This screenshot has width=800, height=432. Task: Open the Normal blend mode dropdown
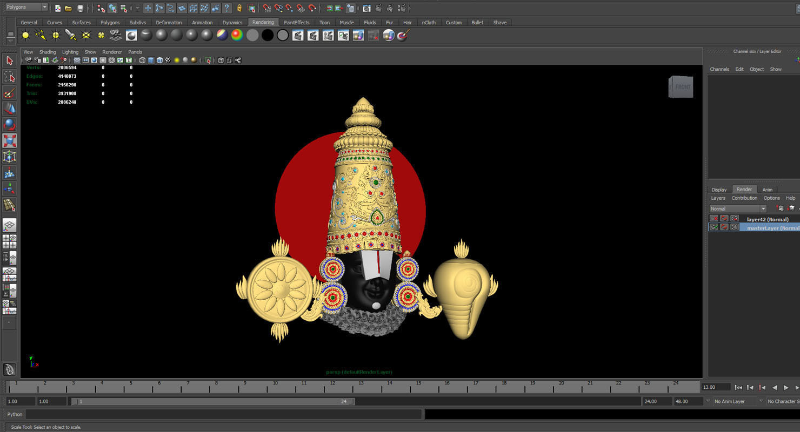click(x=738, y=208)
